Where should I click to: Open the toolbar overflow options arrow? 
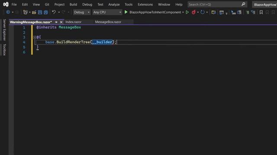pyautogui.click(x=227, y=13)
